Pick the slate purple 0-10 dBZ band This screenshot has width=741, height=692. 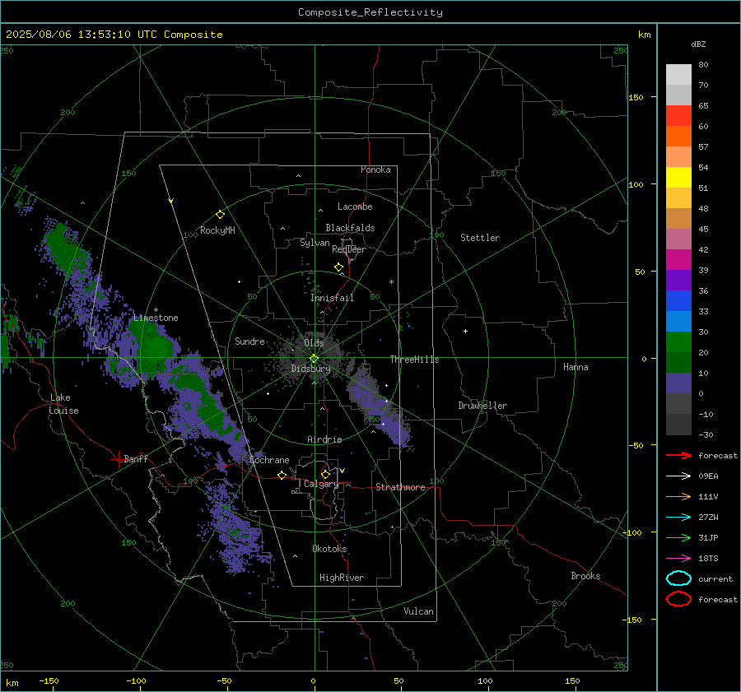point(678,383)
